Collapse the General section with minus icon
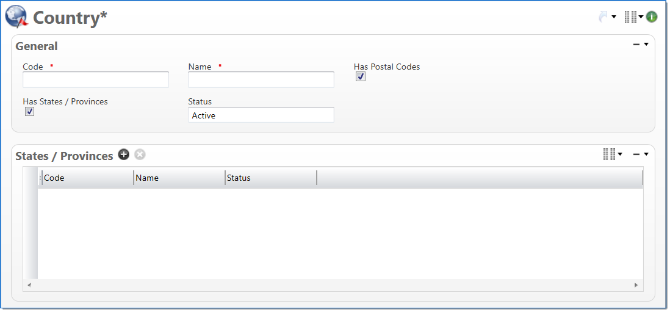The width and height of the screenshot is (670, 312). [636, 45]
